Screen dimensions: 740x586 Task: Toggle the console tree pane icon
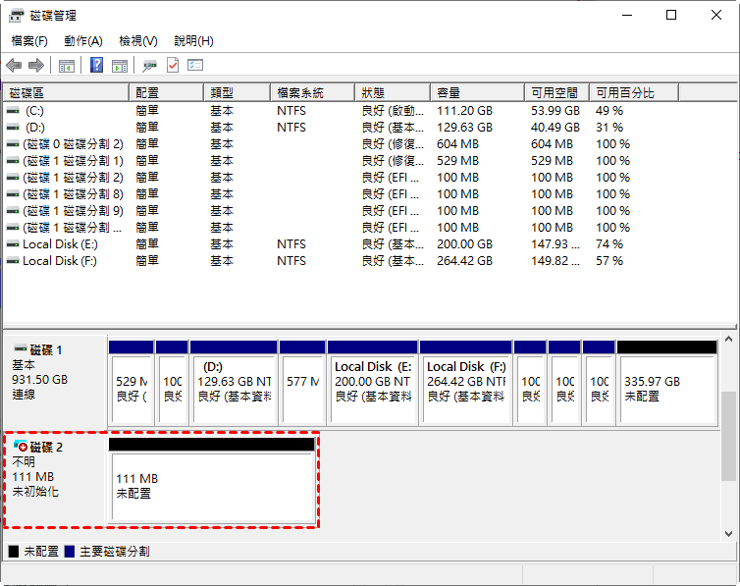coord(67,66)
